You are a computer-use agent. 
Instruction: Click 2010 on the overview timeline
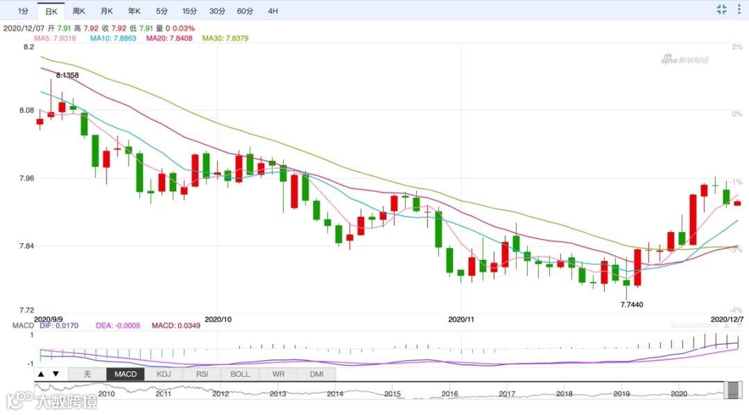point(106,394)
